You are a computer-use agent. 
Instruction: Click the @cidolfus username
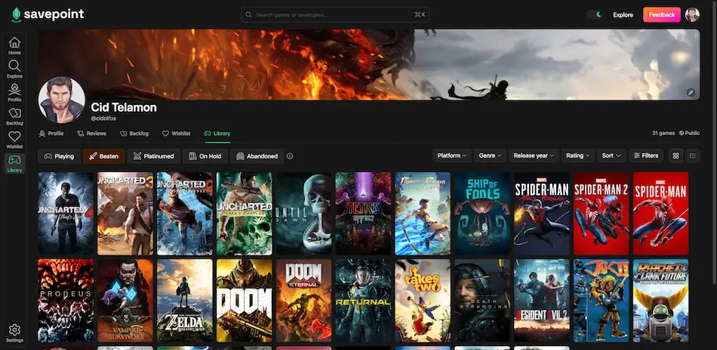pyautogui.click(x=103, y=118)
